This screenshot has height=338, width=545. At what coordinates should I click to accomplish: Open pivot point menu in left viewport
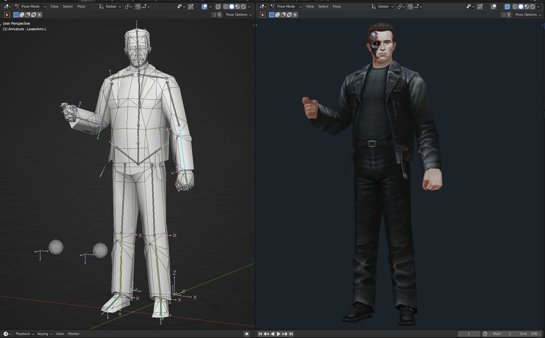tap(129, 6)
